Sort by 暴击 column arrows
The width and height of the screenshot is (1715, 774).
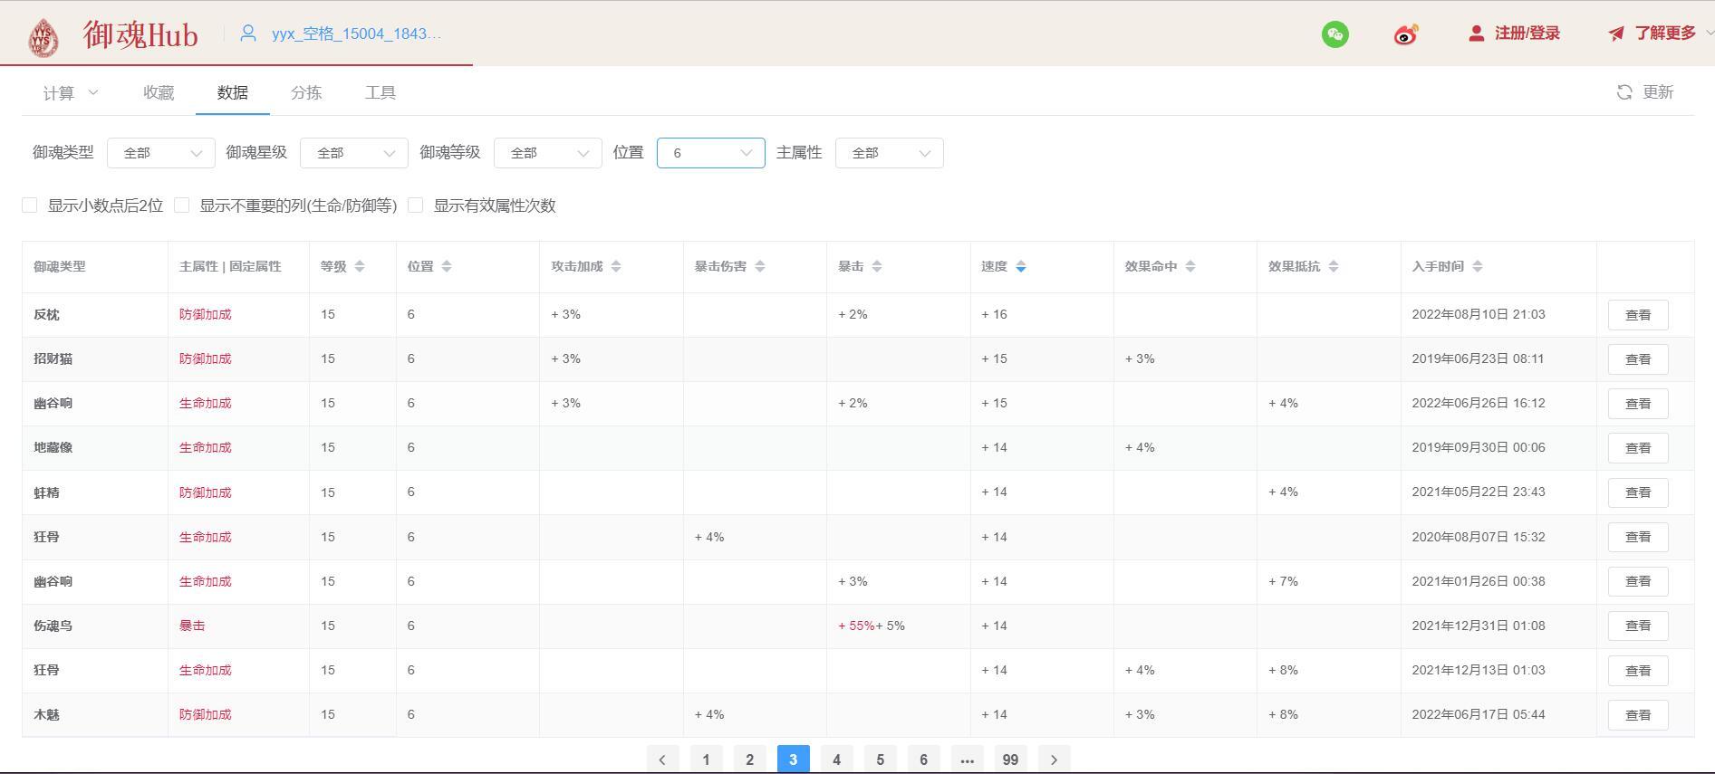(x=876, y=266)
